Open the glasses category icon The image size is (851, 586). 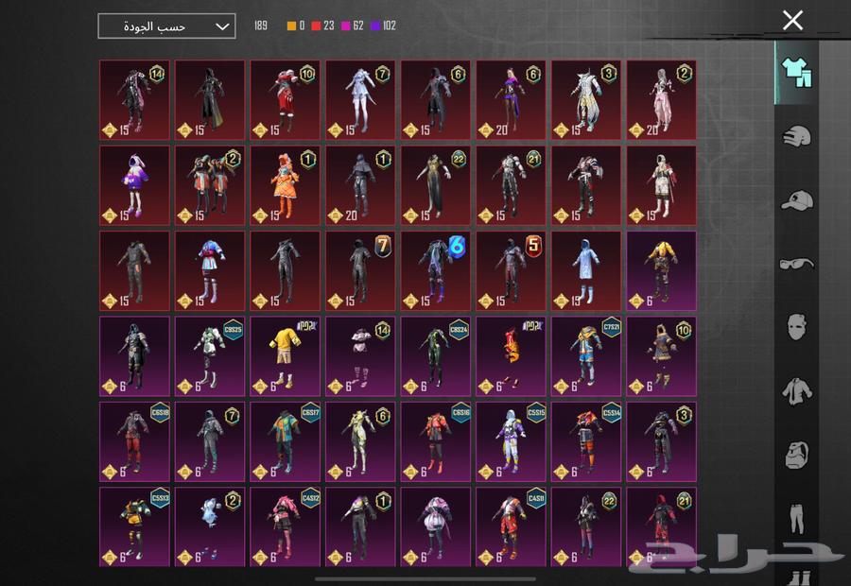click(x=796, y=264)
